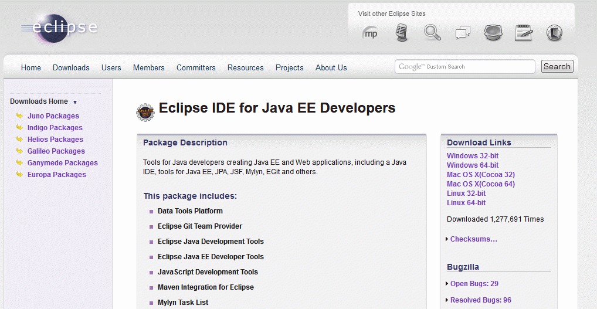Download the Mac OS X(Cocoa 64) package
597x309 pixels.
coord(481,184)
